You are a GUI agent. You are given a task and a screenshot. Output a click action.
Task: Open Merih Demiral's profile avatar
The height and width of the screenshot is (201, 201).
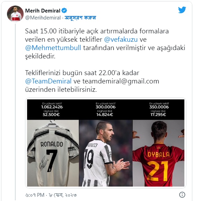pyautogui.click(x=15, y=14)
